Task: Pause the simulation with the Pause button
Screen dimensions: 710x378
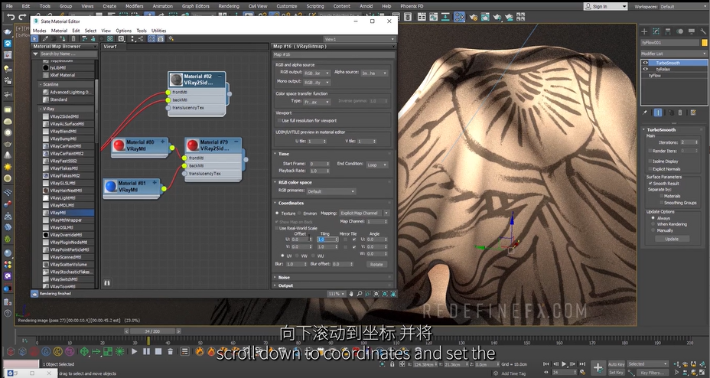Action: [146, 351]
